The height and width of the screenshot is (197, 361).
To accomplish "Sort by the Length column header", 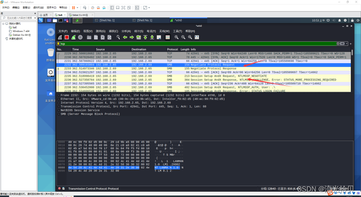I will pyautogui.click(x=185, y=49).
